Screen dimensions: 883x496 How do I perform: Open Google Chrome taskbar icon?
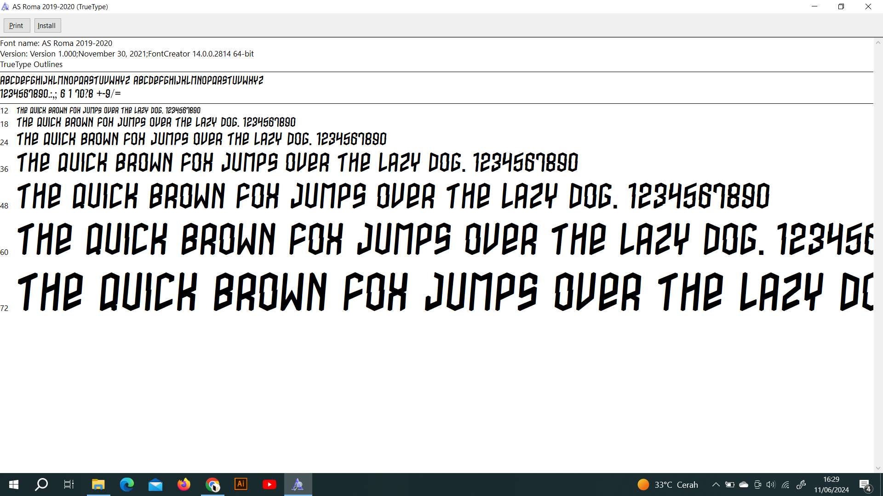coord(212,485)
